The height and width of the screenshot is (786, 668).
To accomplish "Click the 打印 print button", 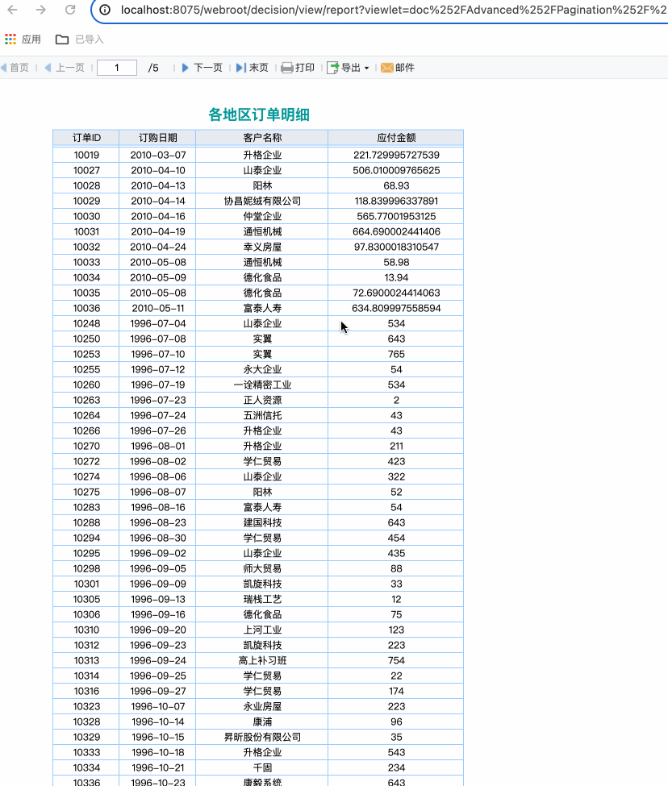I will pos(298,68).
